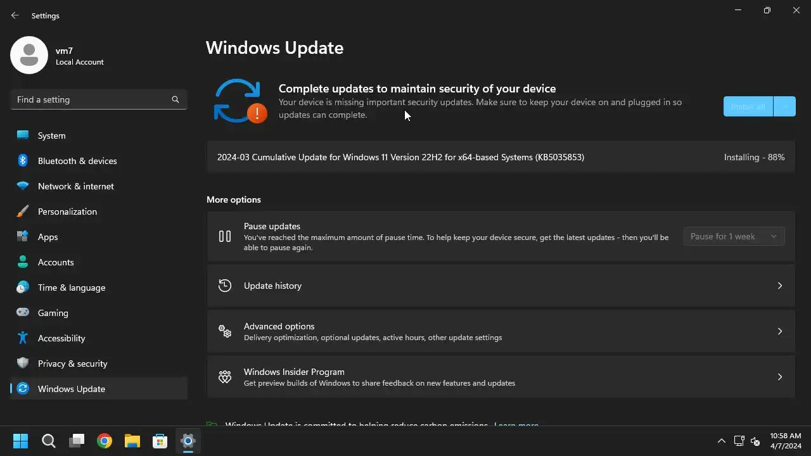Click the Time & language clock icon

[23, 288]
